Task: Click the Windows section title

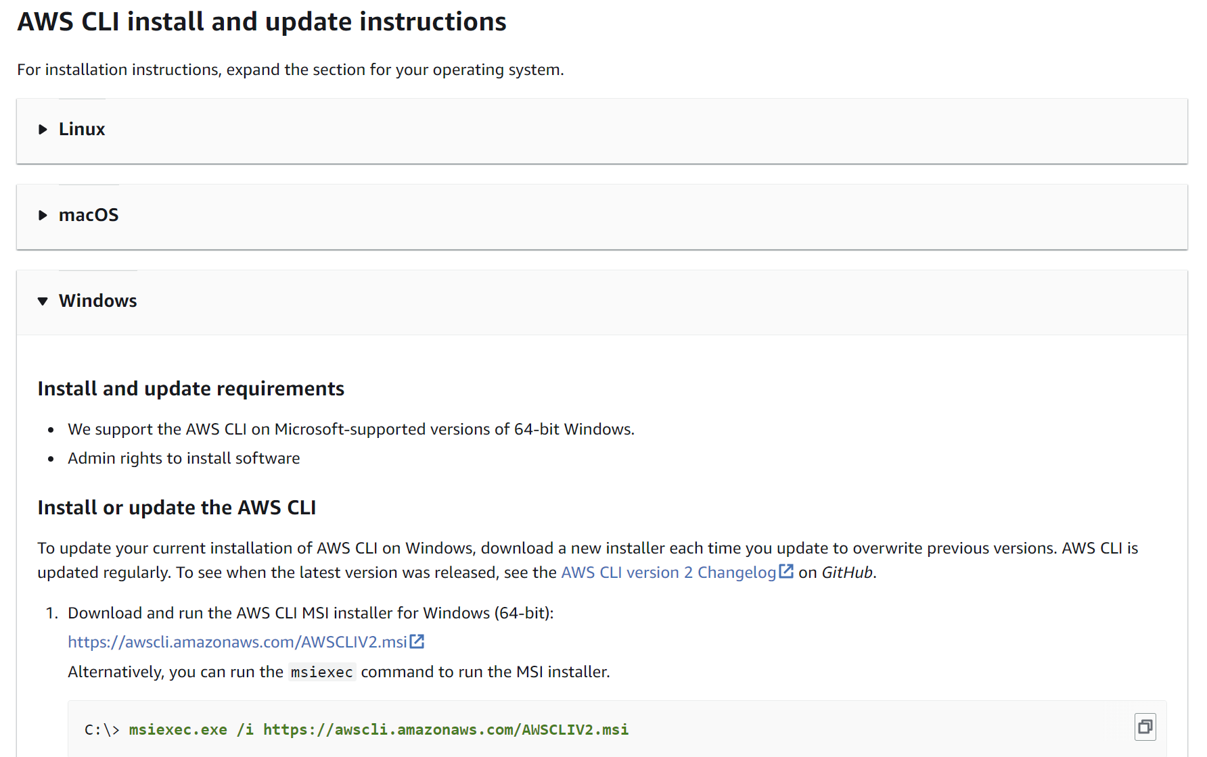Action: [97, 301]
